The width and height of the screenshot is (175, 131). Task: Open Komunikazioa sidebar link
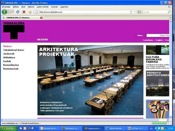(x=11, y=65)
